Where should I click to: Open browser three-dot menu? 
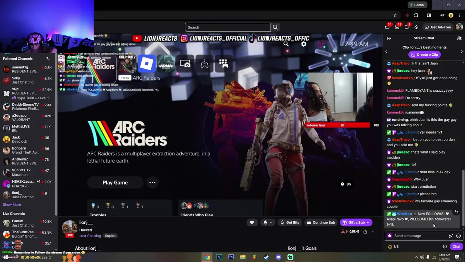[459, 15]
